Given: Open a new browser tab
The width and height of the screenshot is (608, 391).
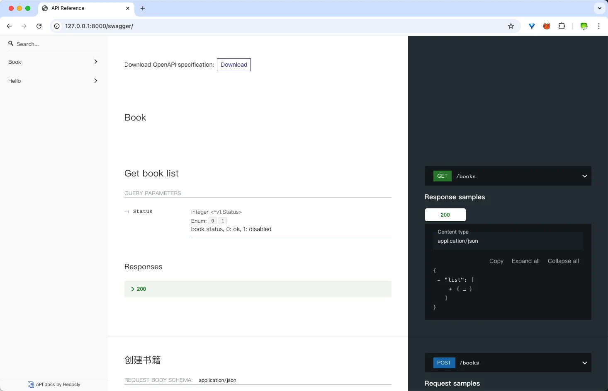Looking at the screenshot, I should [143, 8].
